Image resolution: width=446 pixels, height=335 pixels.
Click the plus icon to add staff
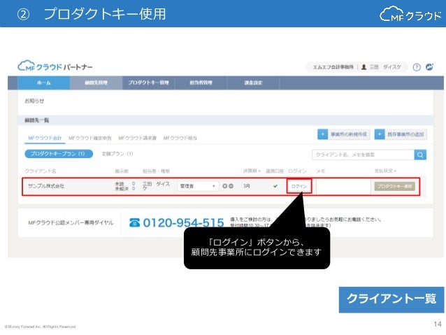tap(224, 186)
